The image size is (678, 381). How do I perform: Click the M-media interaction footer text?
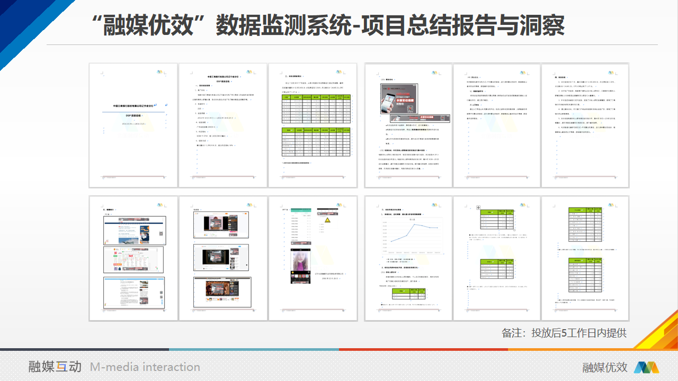click(x=145, y=367)
